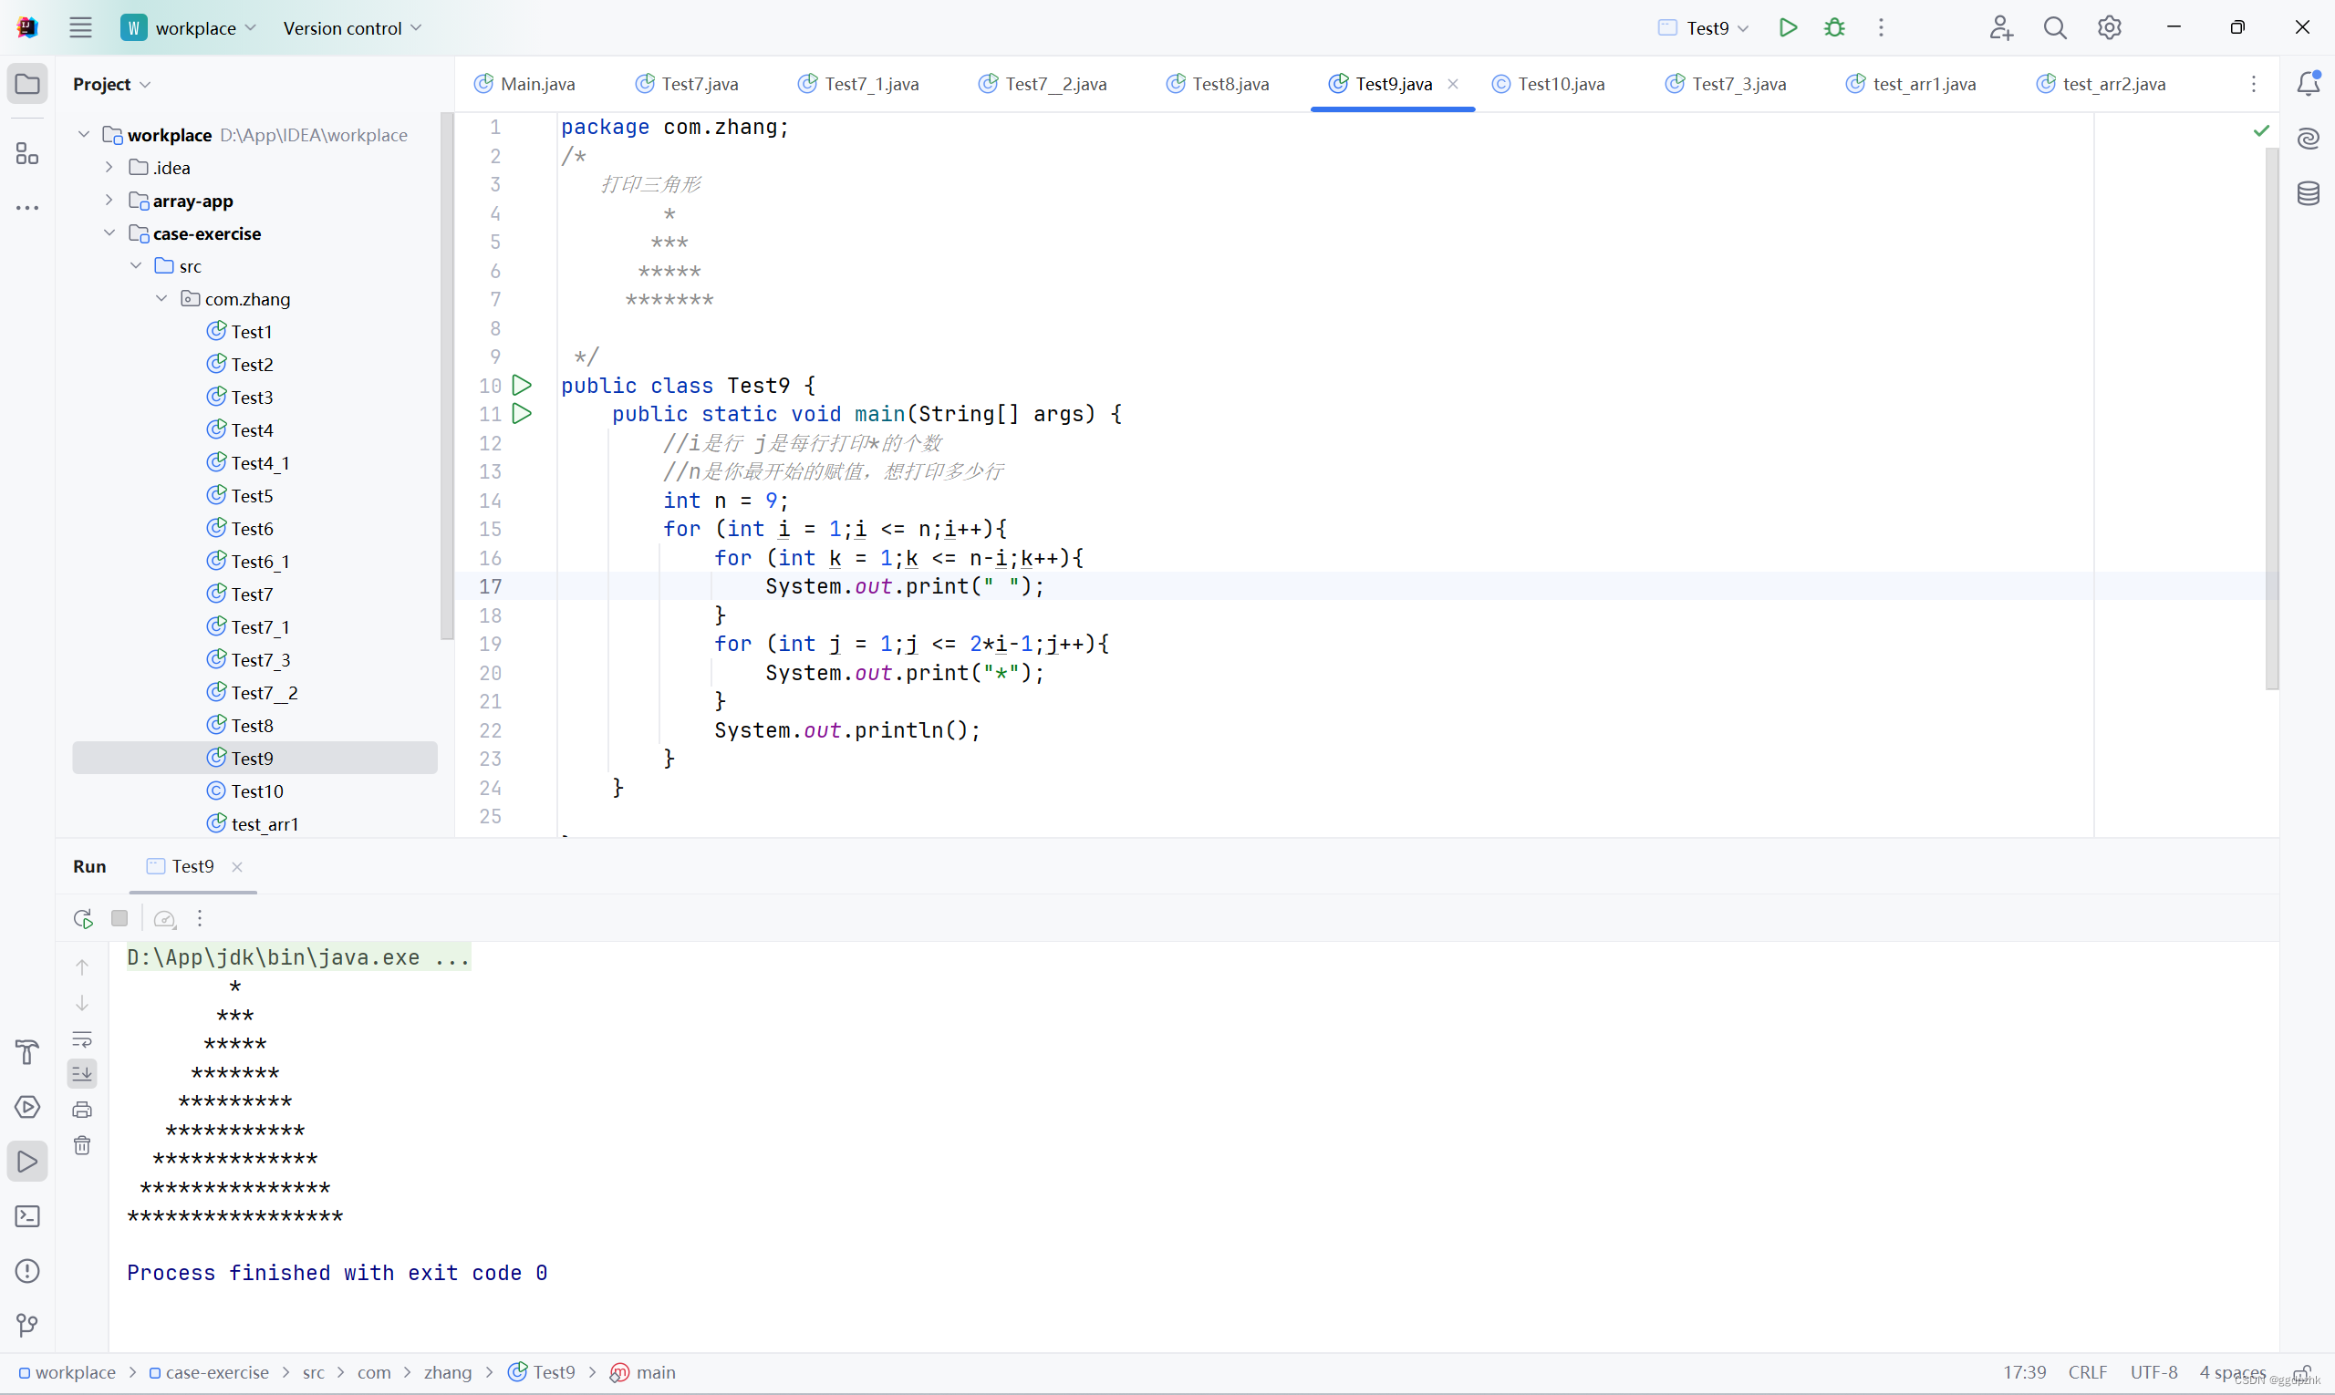This screenshot has width=2335, height=1395.
Task: Run Test9 with the green play button
Action: click(1788, 27)
